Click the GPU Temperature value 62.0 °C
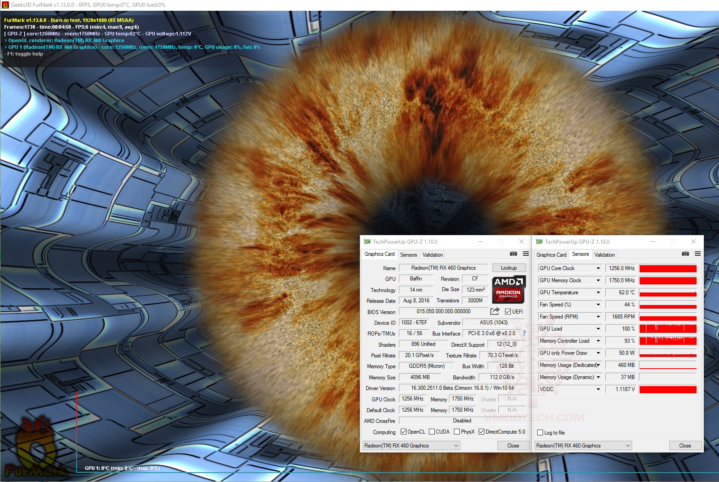719x482 pixels. [621, 293]
